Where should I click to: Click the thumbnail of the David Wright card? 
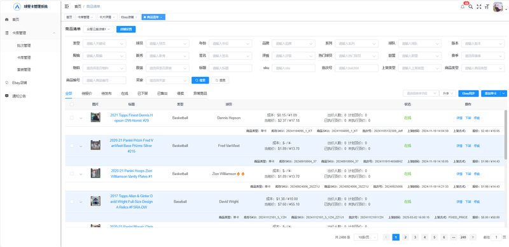[x=95, y=201]
